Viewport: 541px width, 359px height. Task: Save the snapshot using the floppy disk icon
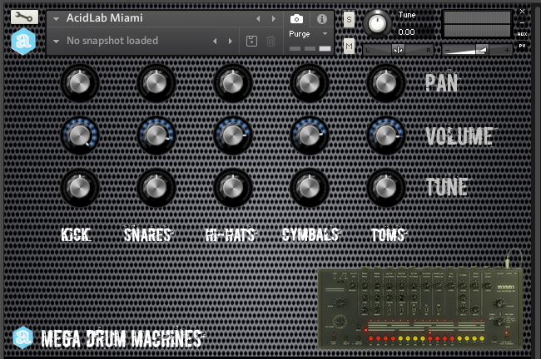[251, 41]
